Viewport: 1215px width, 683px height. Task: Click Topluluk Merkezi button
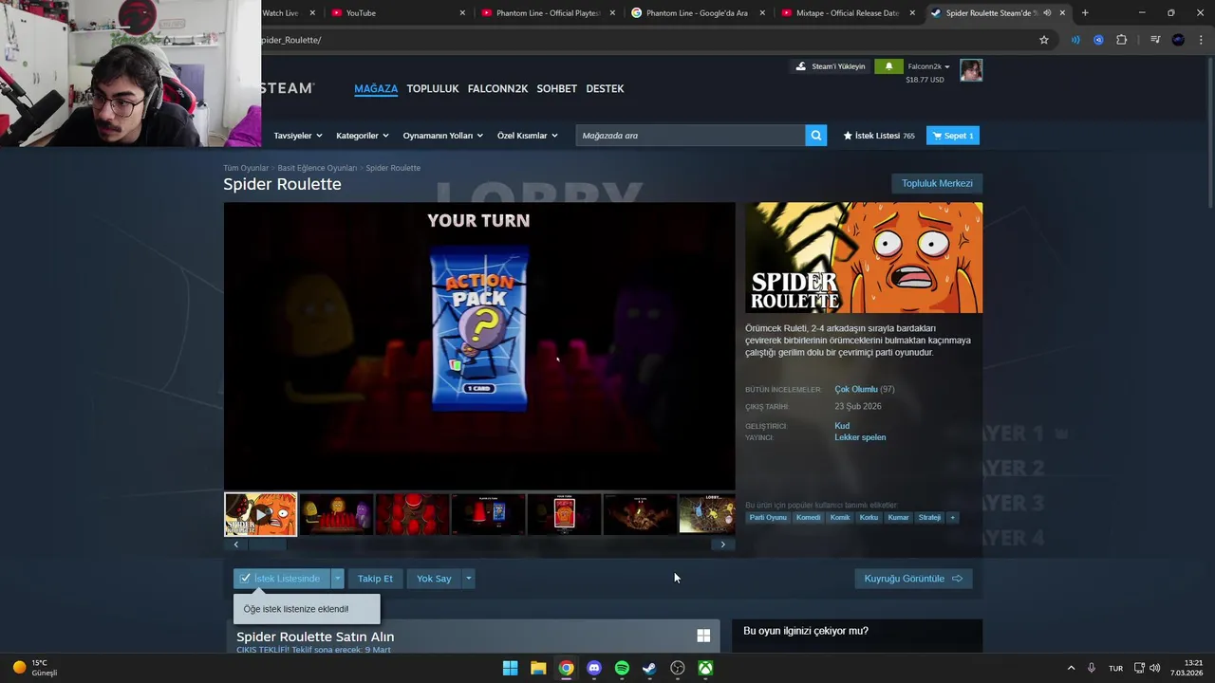[x=937, y=183]
